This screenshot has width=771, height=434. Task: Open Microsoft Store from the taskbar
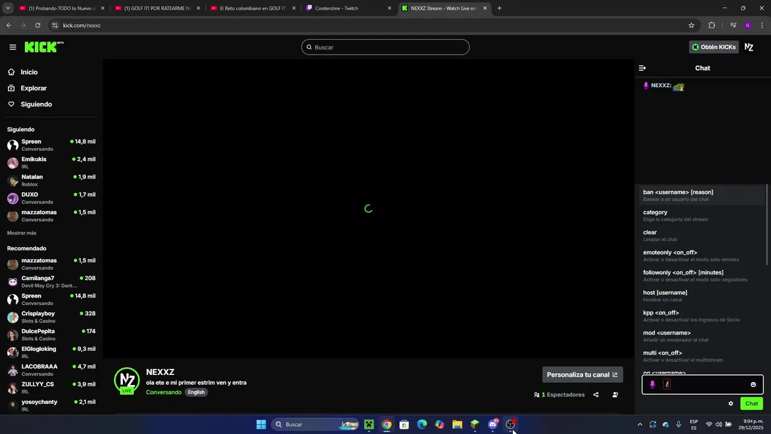(404, 424)
